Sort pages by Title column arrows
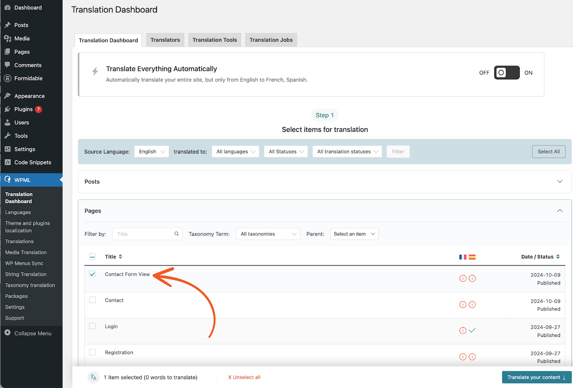573x388 pixels. pos(120,257)
